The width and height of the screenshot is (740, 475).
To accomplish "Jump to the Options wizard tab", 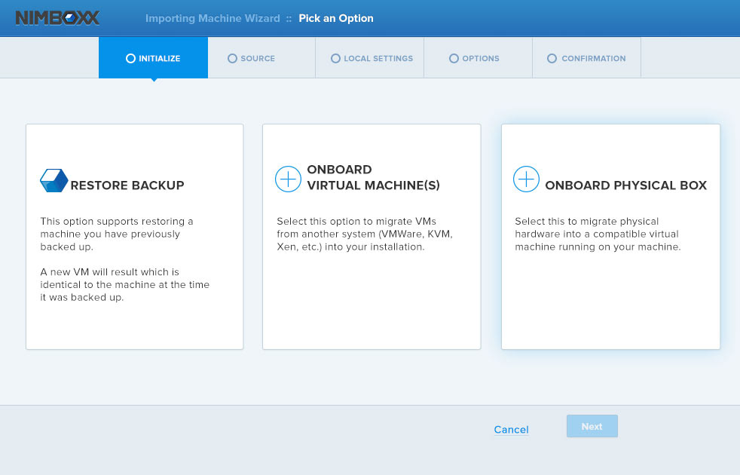I will point(478,57).
